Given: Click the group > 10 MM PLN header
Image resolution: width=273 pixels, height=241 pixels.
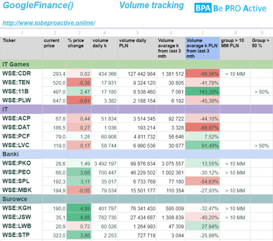Looking at the screenshot, I should coord(235,48).
